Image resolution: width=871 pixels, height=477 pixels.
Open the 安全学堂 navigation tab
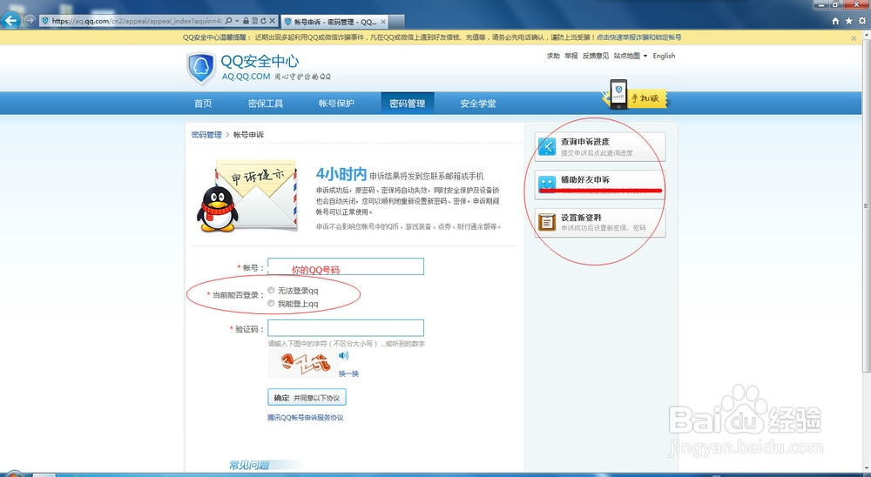(477, 104)
